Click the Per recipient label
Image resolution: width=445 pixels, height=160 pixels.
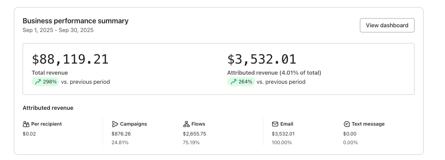pos(46,124)
